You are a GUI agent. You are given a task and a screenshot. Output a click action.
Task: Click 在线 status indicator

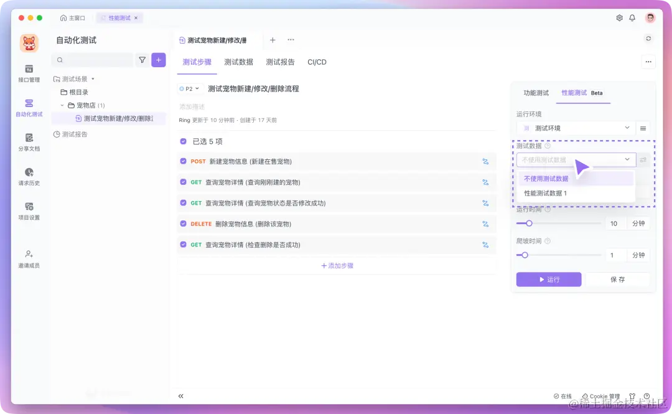(x=562, y=396)
